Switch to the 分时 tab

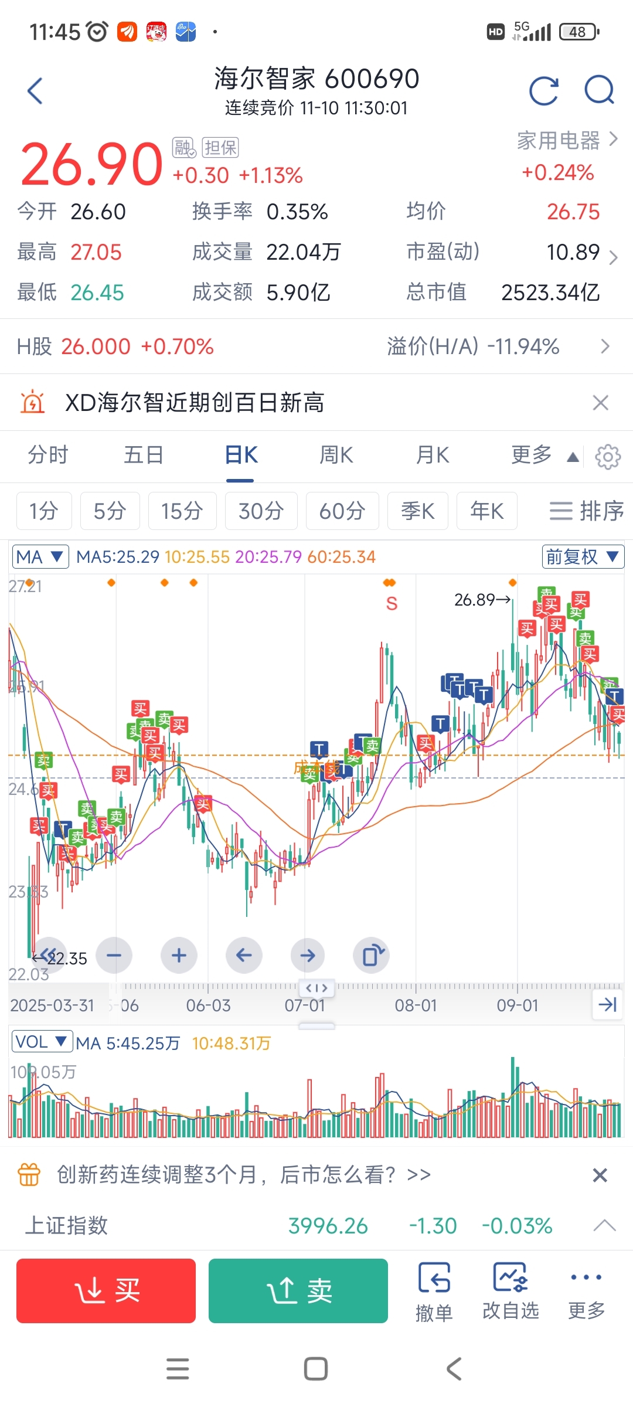tap(48, 455)
